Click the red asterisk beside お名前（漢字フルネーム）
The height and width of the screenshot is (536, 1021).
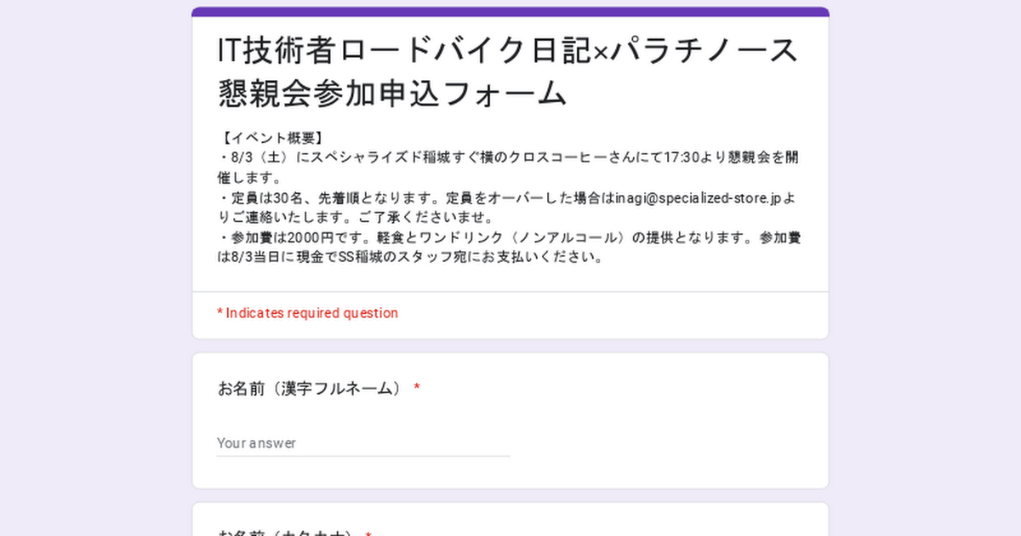(x=417, y=389)
